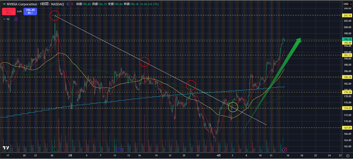353x159 pixels.
Task: Select the yellow 167.97 price label
Action: tap(347, 128)
